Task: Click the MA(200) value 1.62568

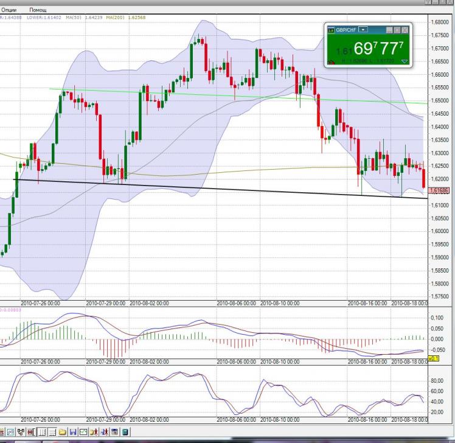Action: (137, 18)
